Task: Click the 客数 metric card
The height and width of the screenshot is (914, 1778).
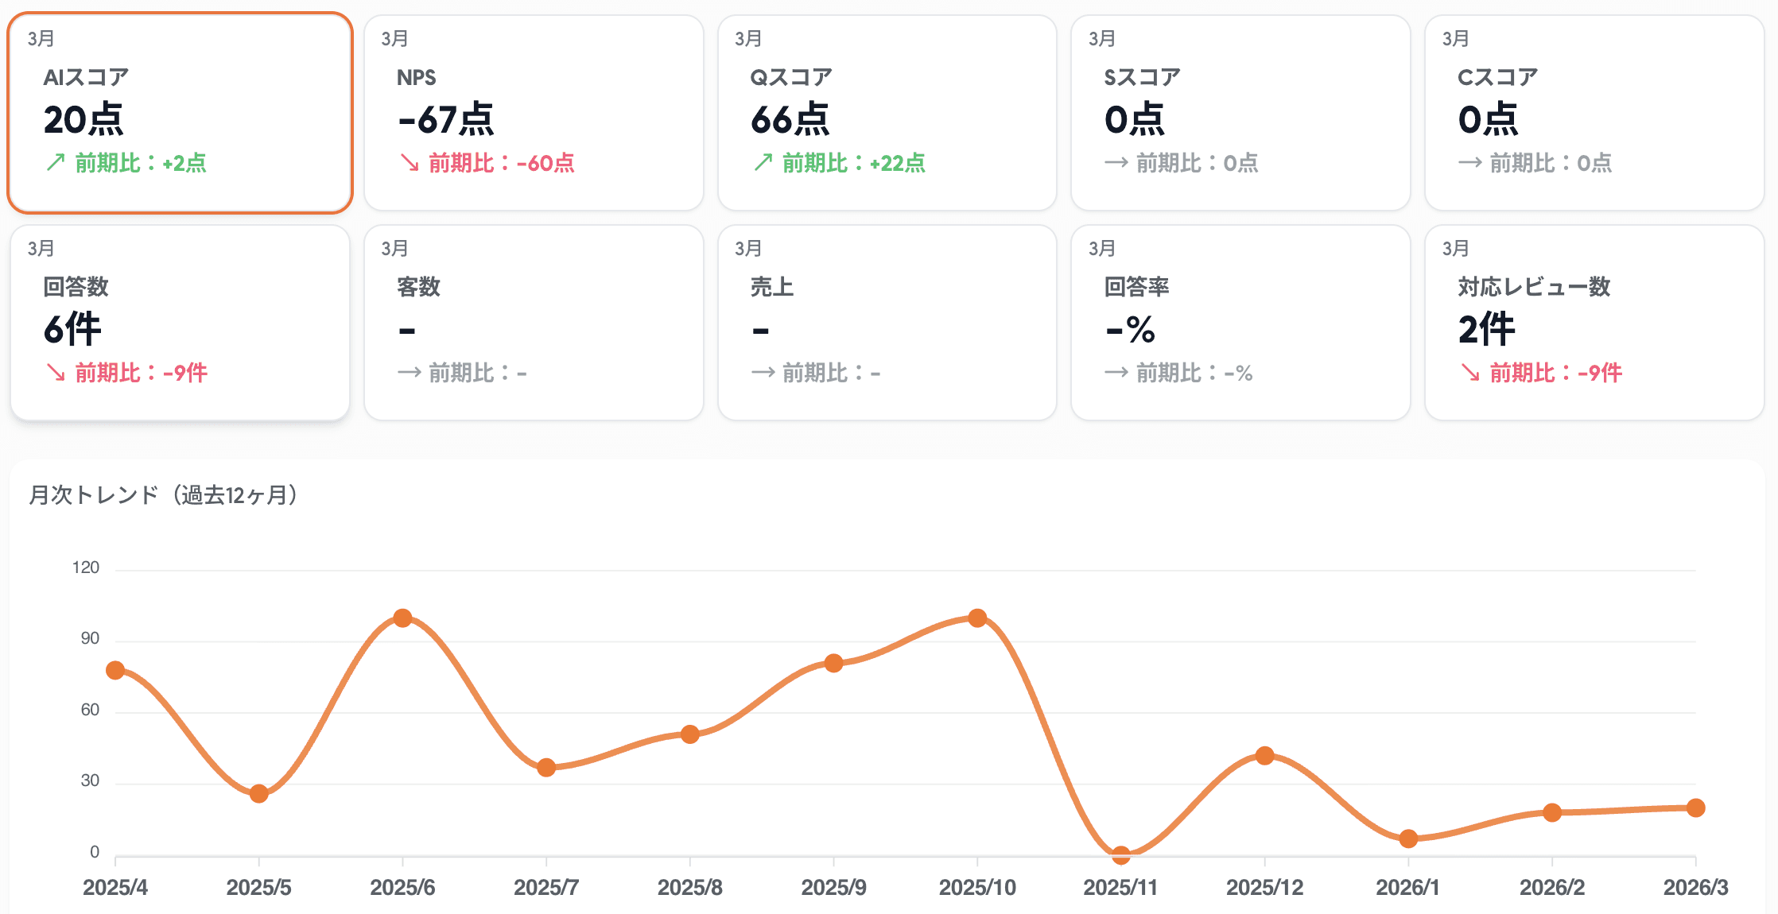Action: pyautogui.click(x=534, y=323)
